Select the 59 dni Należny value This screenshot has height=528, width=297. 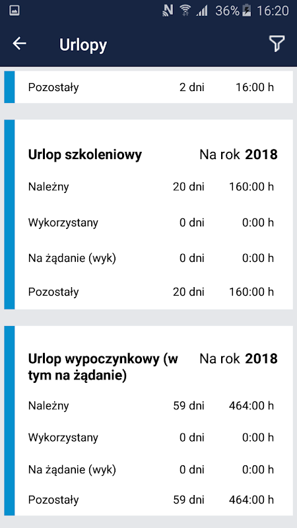(x=189, y=406)
